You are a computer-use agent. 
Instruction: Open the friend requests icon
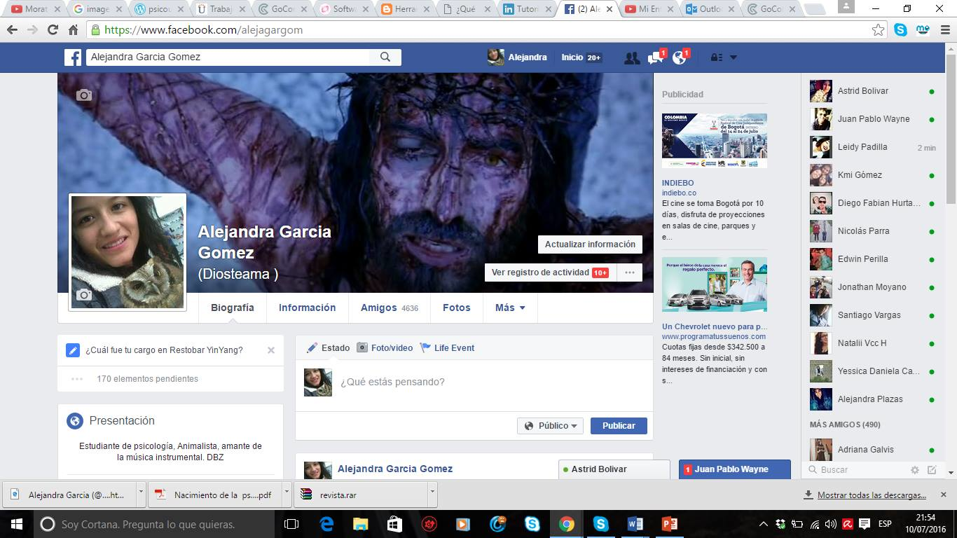631,58
